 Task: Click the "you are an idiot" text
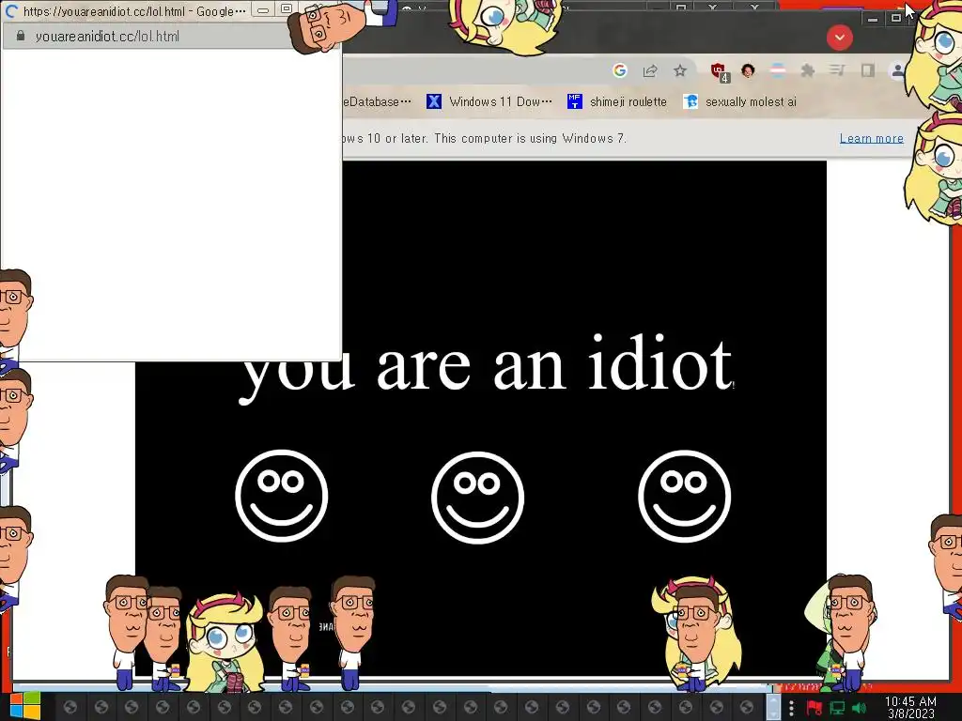pos(486,367)
